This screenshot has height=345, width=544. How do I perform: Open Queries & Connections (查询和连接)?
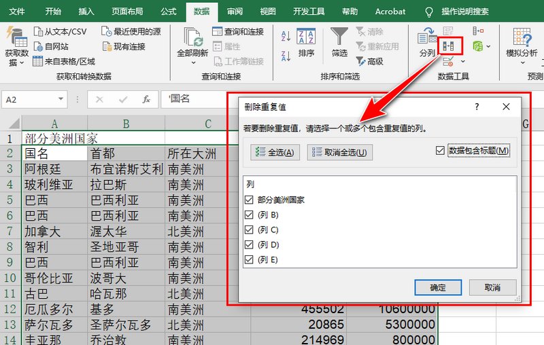[x=238, y=31]
